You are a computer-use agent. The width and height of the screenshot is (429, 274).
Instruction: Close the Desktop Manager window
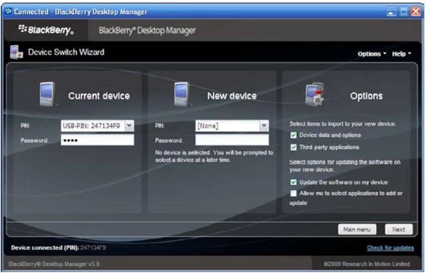(416, 12)
